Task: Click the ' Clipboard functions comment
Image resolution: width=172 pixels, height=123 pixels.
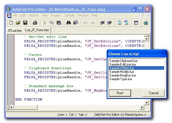Action: coord(48,68)
